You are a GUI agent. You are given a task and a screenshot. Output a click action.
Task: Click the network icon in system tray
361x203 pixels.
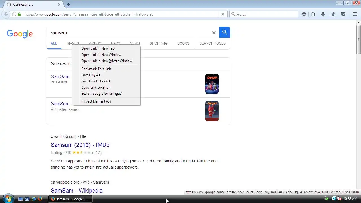pos(334,199)
